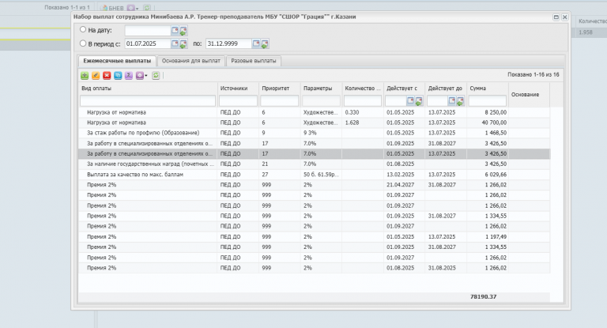Screen dimensions: 607x328
Task: Select the 'На дату' radio button
Action: click(83, 29)
